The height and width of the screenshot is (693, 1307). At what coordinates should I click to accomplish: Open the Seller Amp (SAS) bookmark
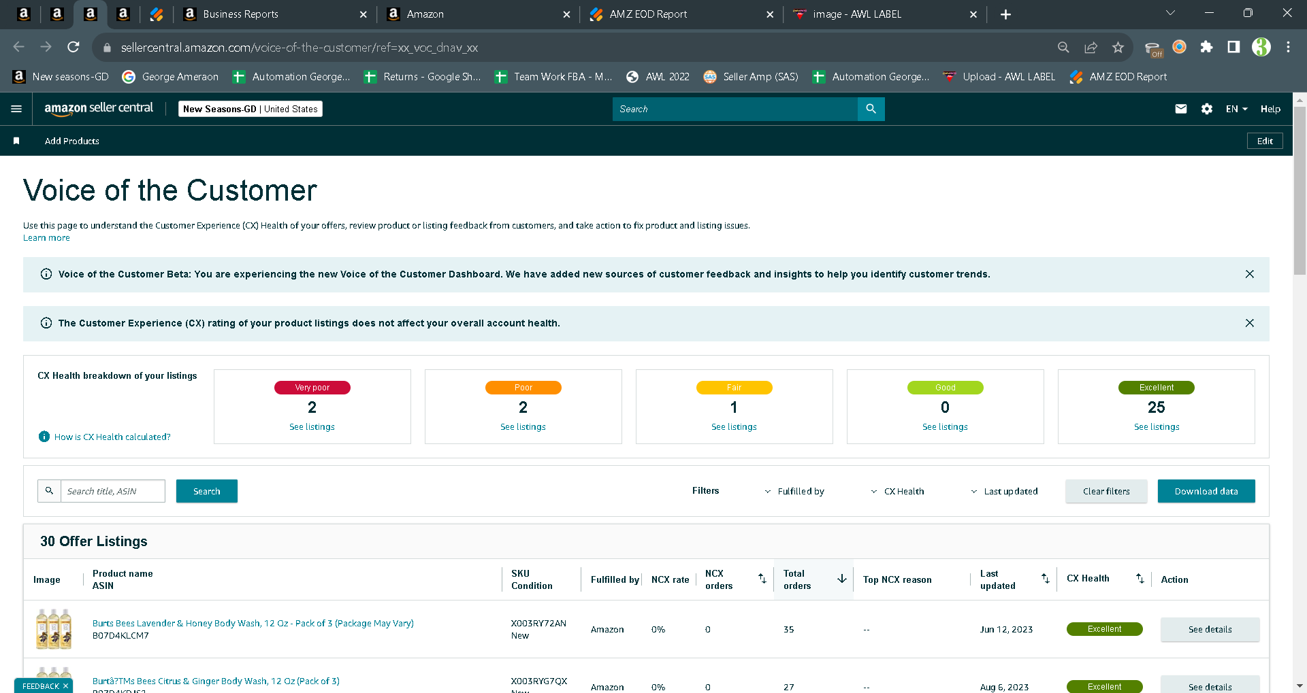click(x=751, y=77)
